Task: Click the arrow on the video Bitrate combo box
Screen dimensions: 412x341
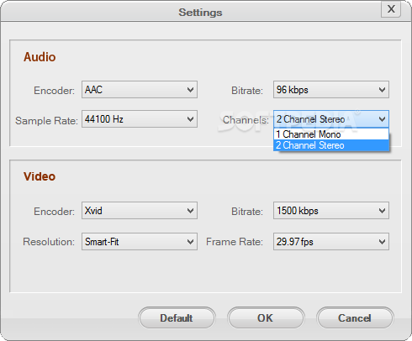Action: coord(382,211)
